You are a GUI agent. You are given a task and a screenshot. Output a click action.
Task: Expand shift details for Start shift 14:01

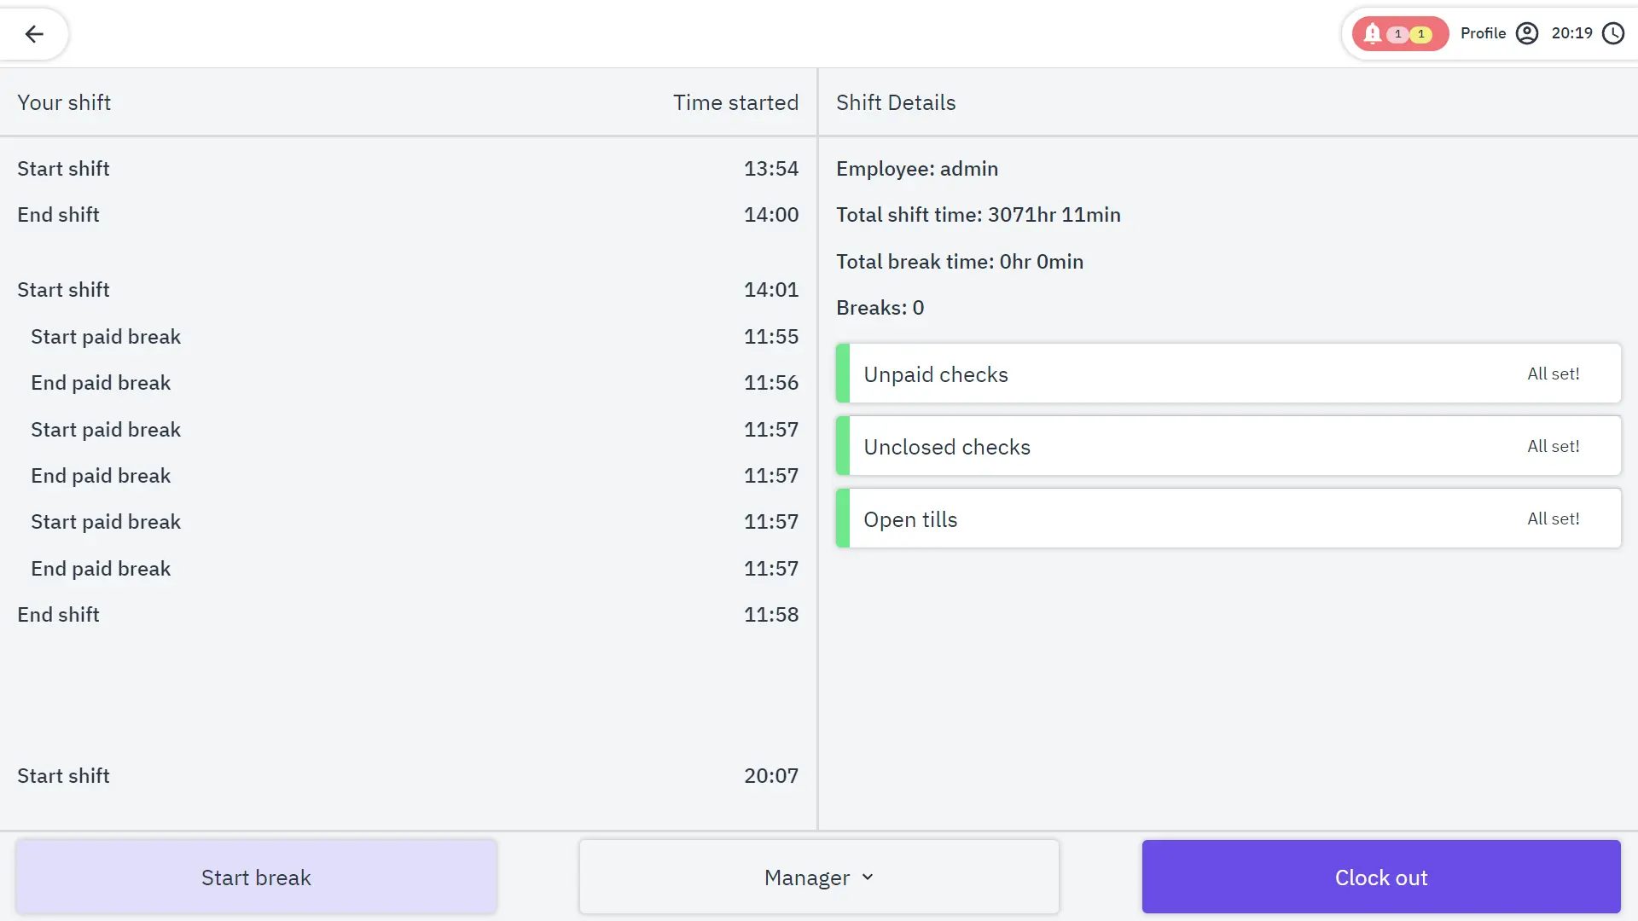[407, 290]
